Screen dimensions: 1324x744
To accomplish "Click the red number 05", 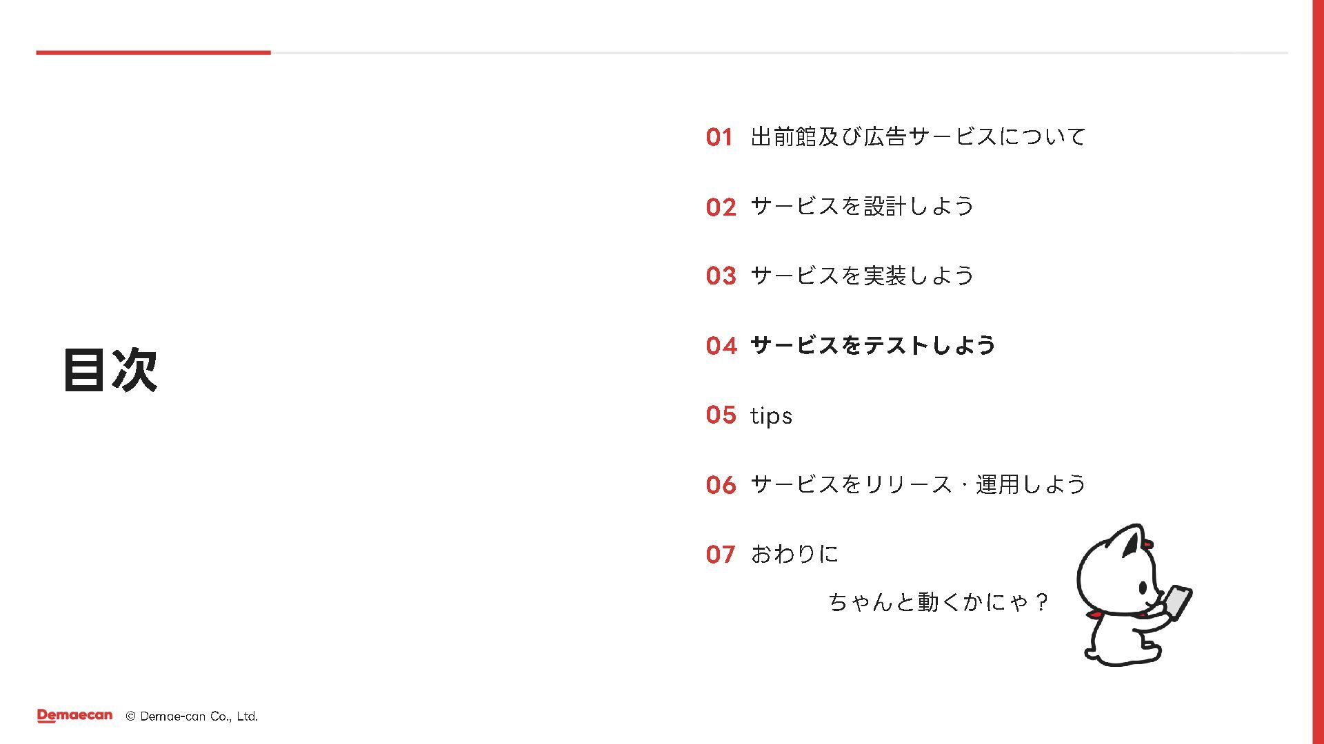I will (x=721, y=415).
